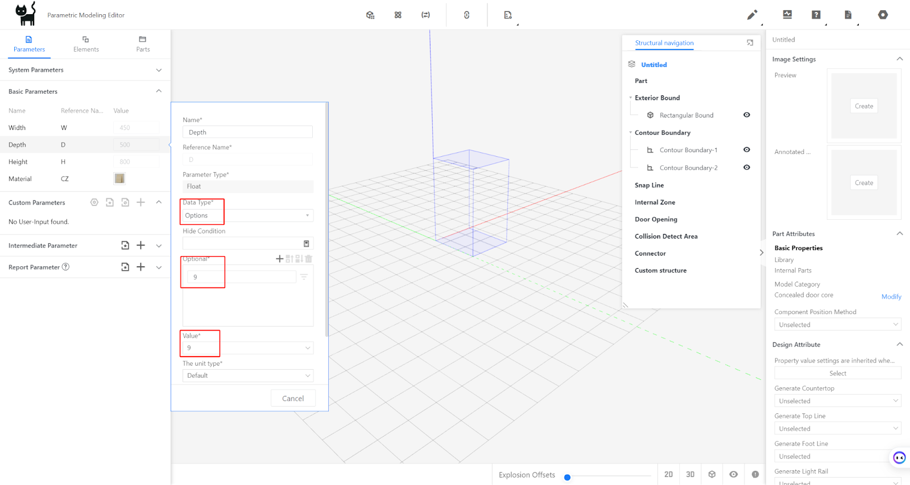The height and width of the screenshot is (485, 910).
Task: Hide the Rectangular Bound visibility eye
Action: (x=746, y=115)
